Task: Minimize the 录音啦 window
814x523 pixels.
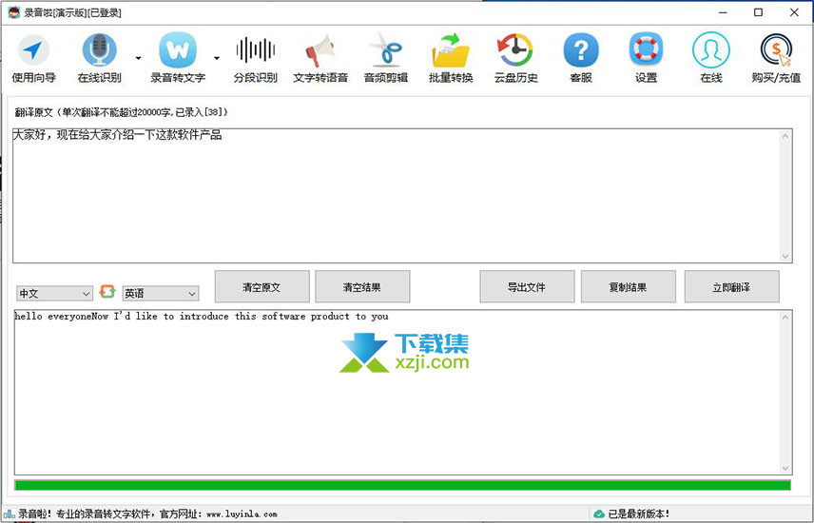Action: (723, 12)
